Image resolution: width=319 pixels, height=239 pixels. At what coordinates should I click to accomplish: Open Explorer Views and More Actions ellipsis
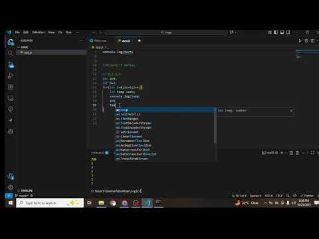point(82,40)
